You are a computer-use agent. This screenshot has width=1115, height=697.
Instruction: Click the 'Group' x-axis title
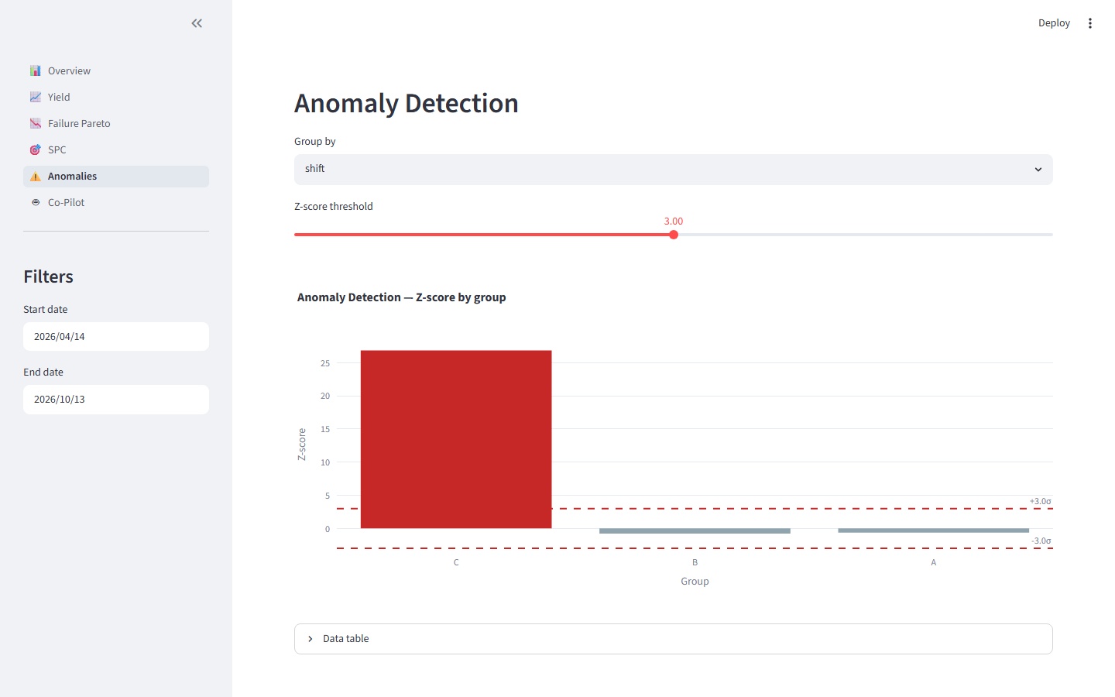pos(695,581)
